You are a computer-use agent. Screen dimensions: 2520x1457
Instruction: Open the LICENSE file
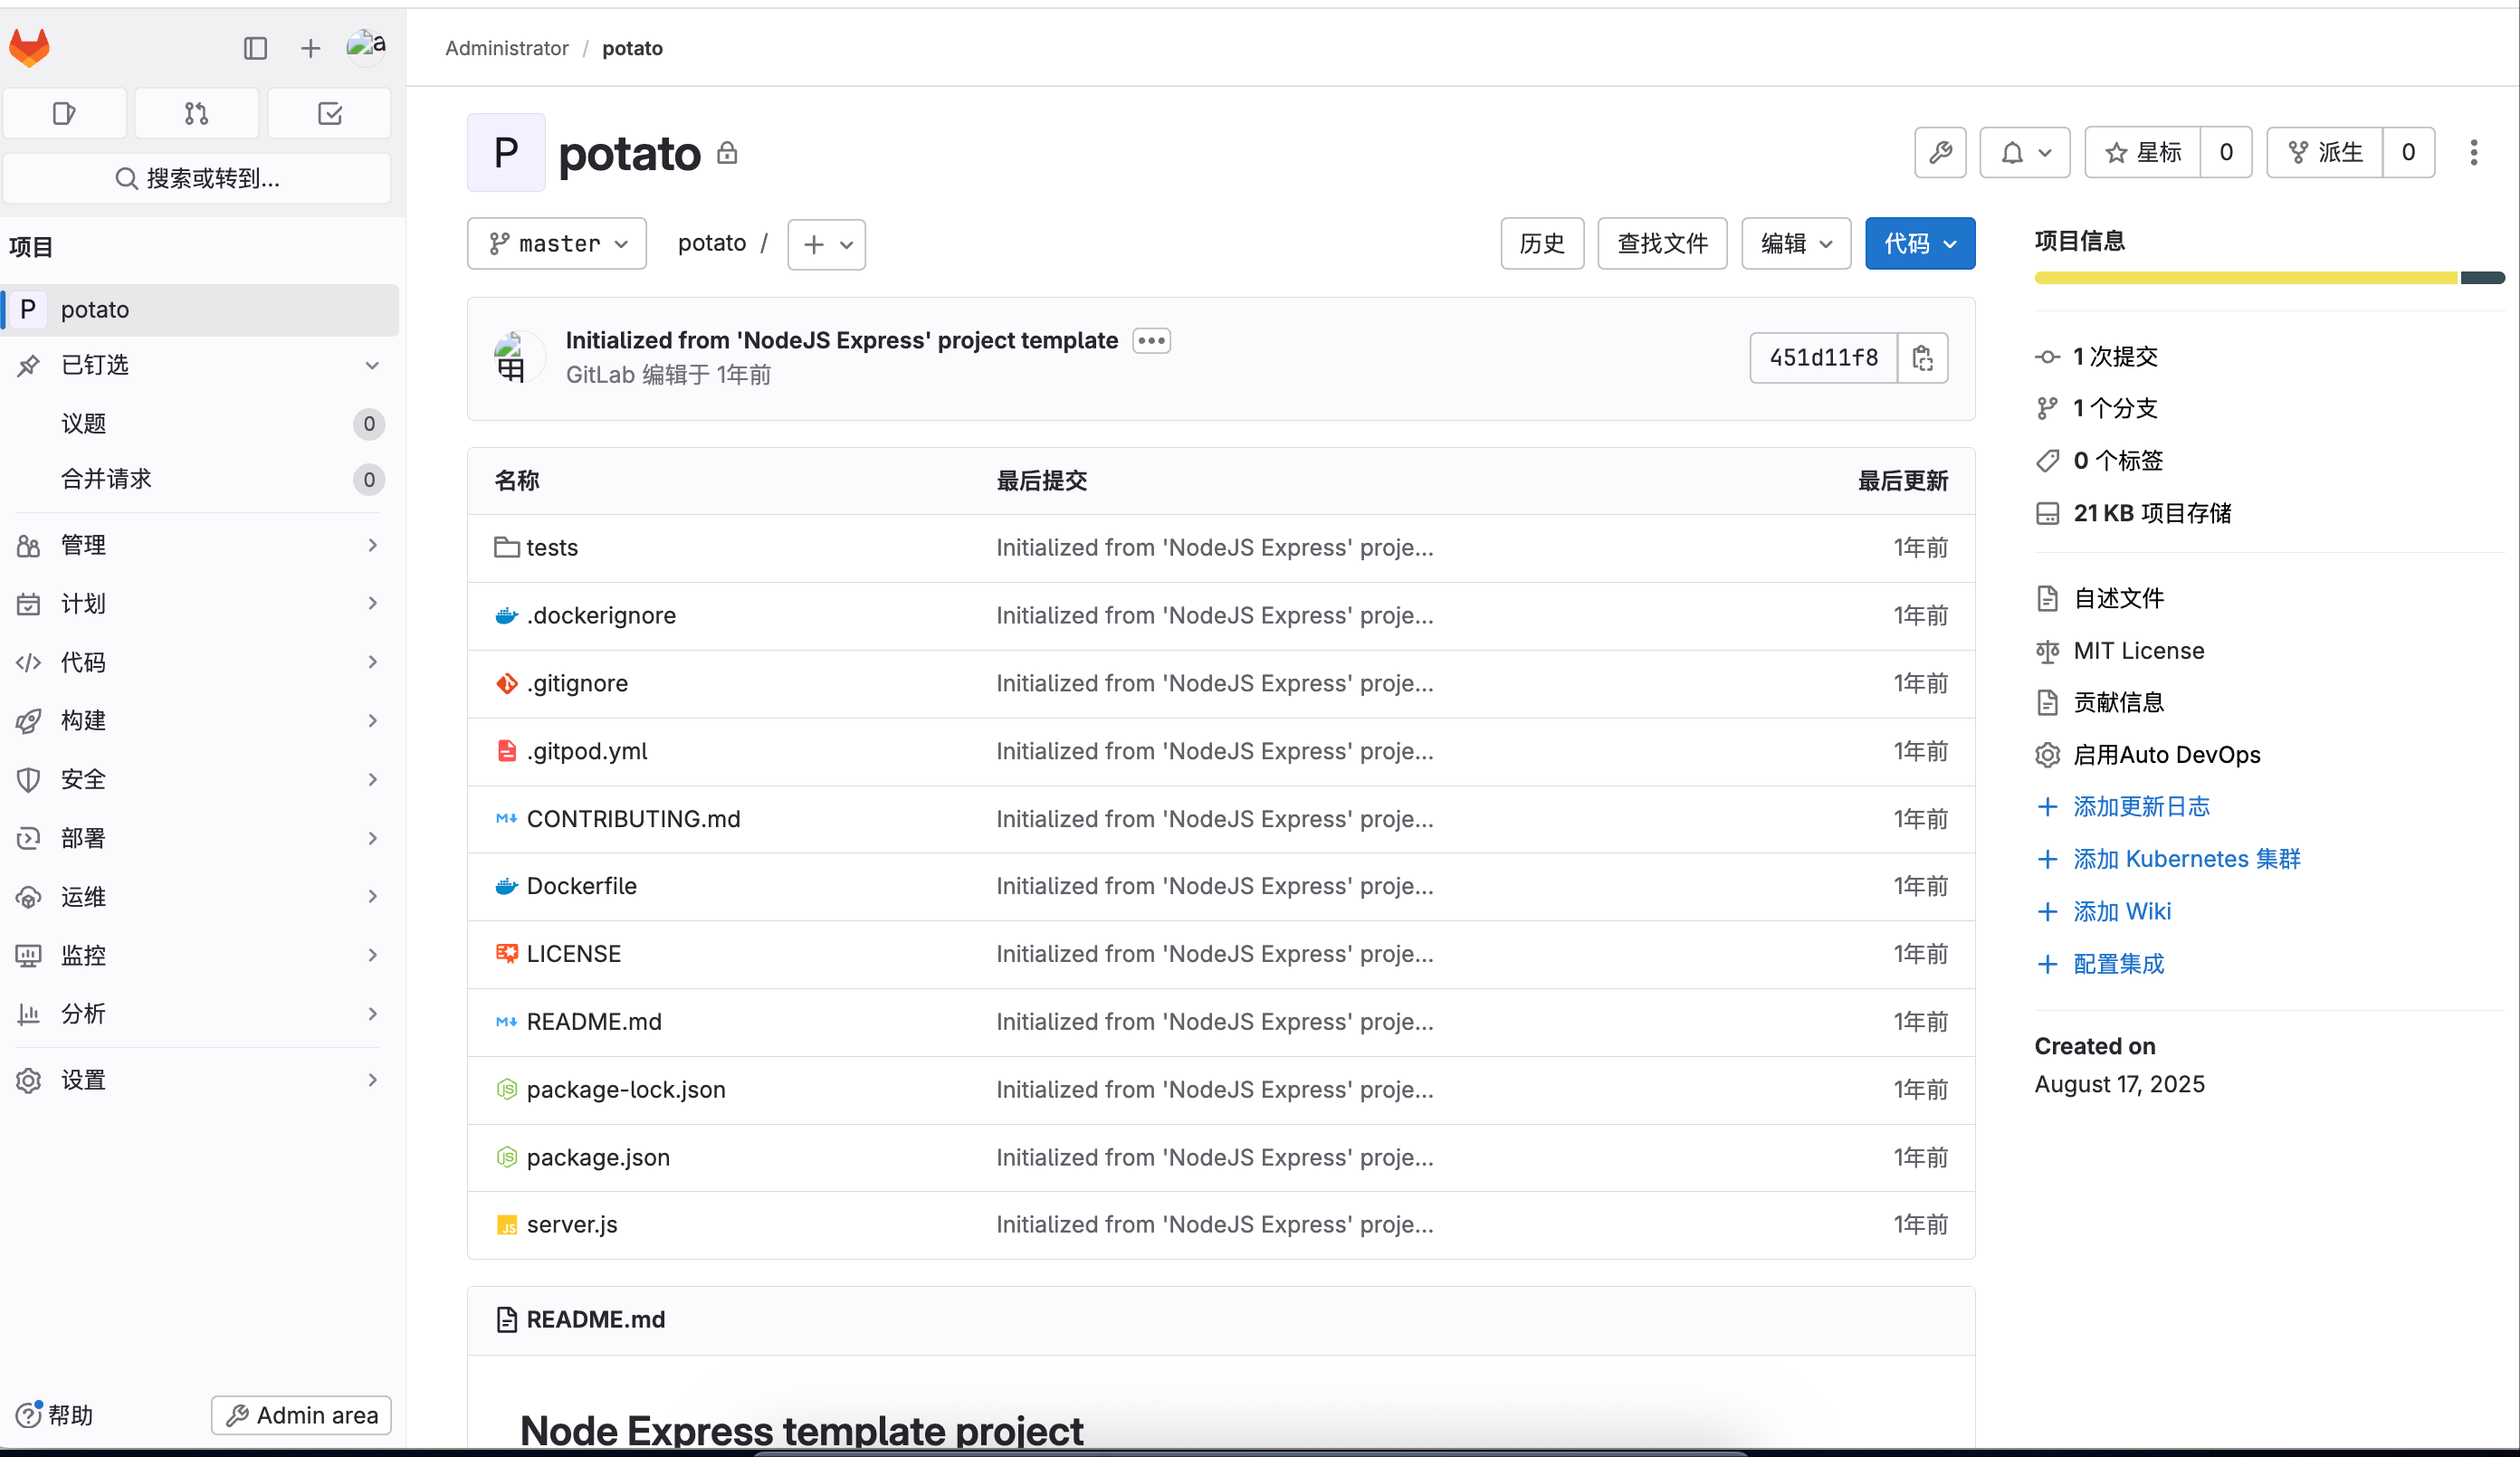point(573,954)
